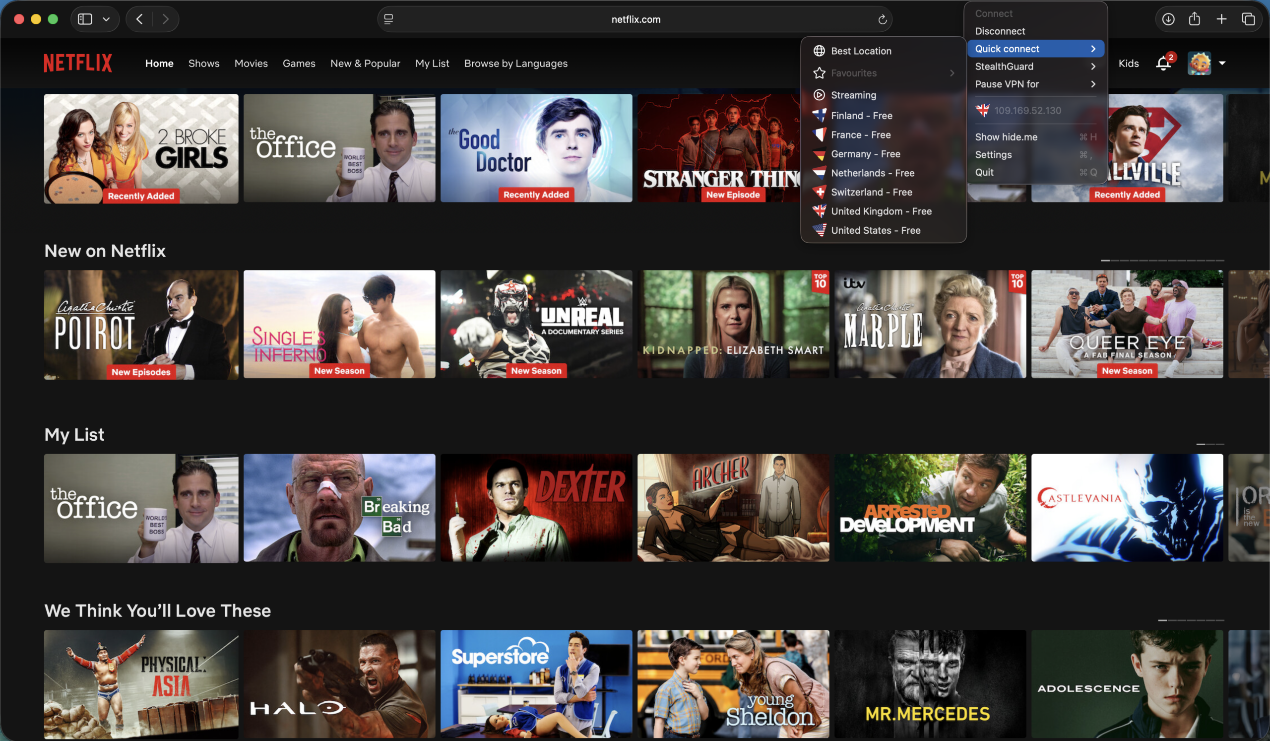This screenshot has height=741, width=1270.
Task: Show Safari downloads
Action: 1168,19
